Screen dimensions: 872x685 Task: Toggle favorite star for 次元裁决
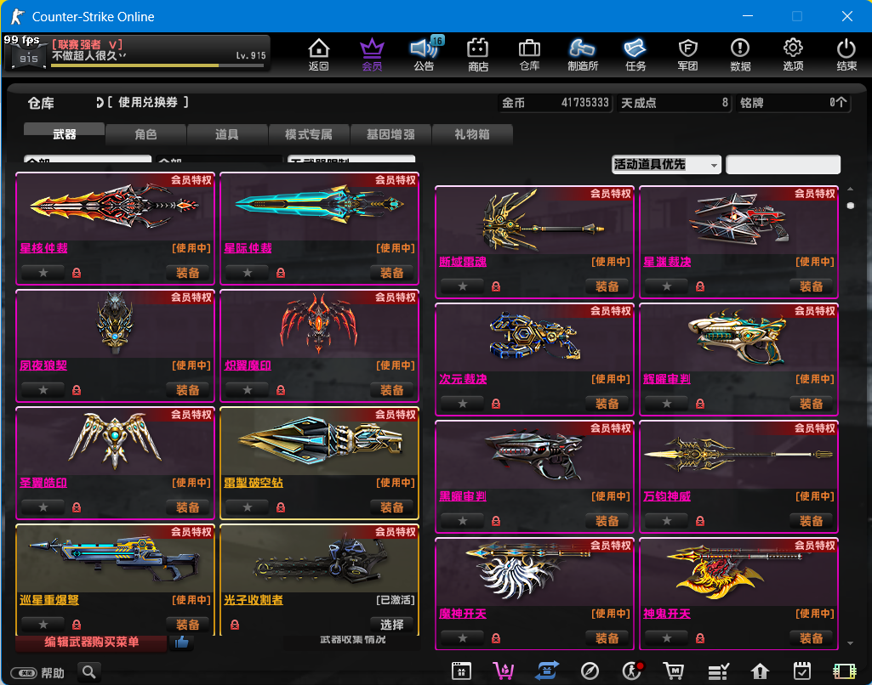click(462, 404)
